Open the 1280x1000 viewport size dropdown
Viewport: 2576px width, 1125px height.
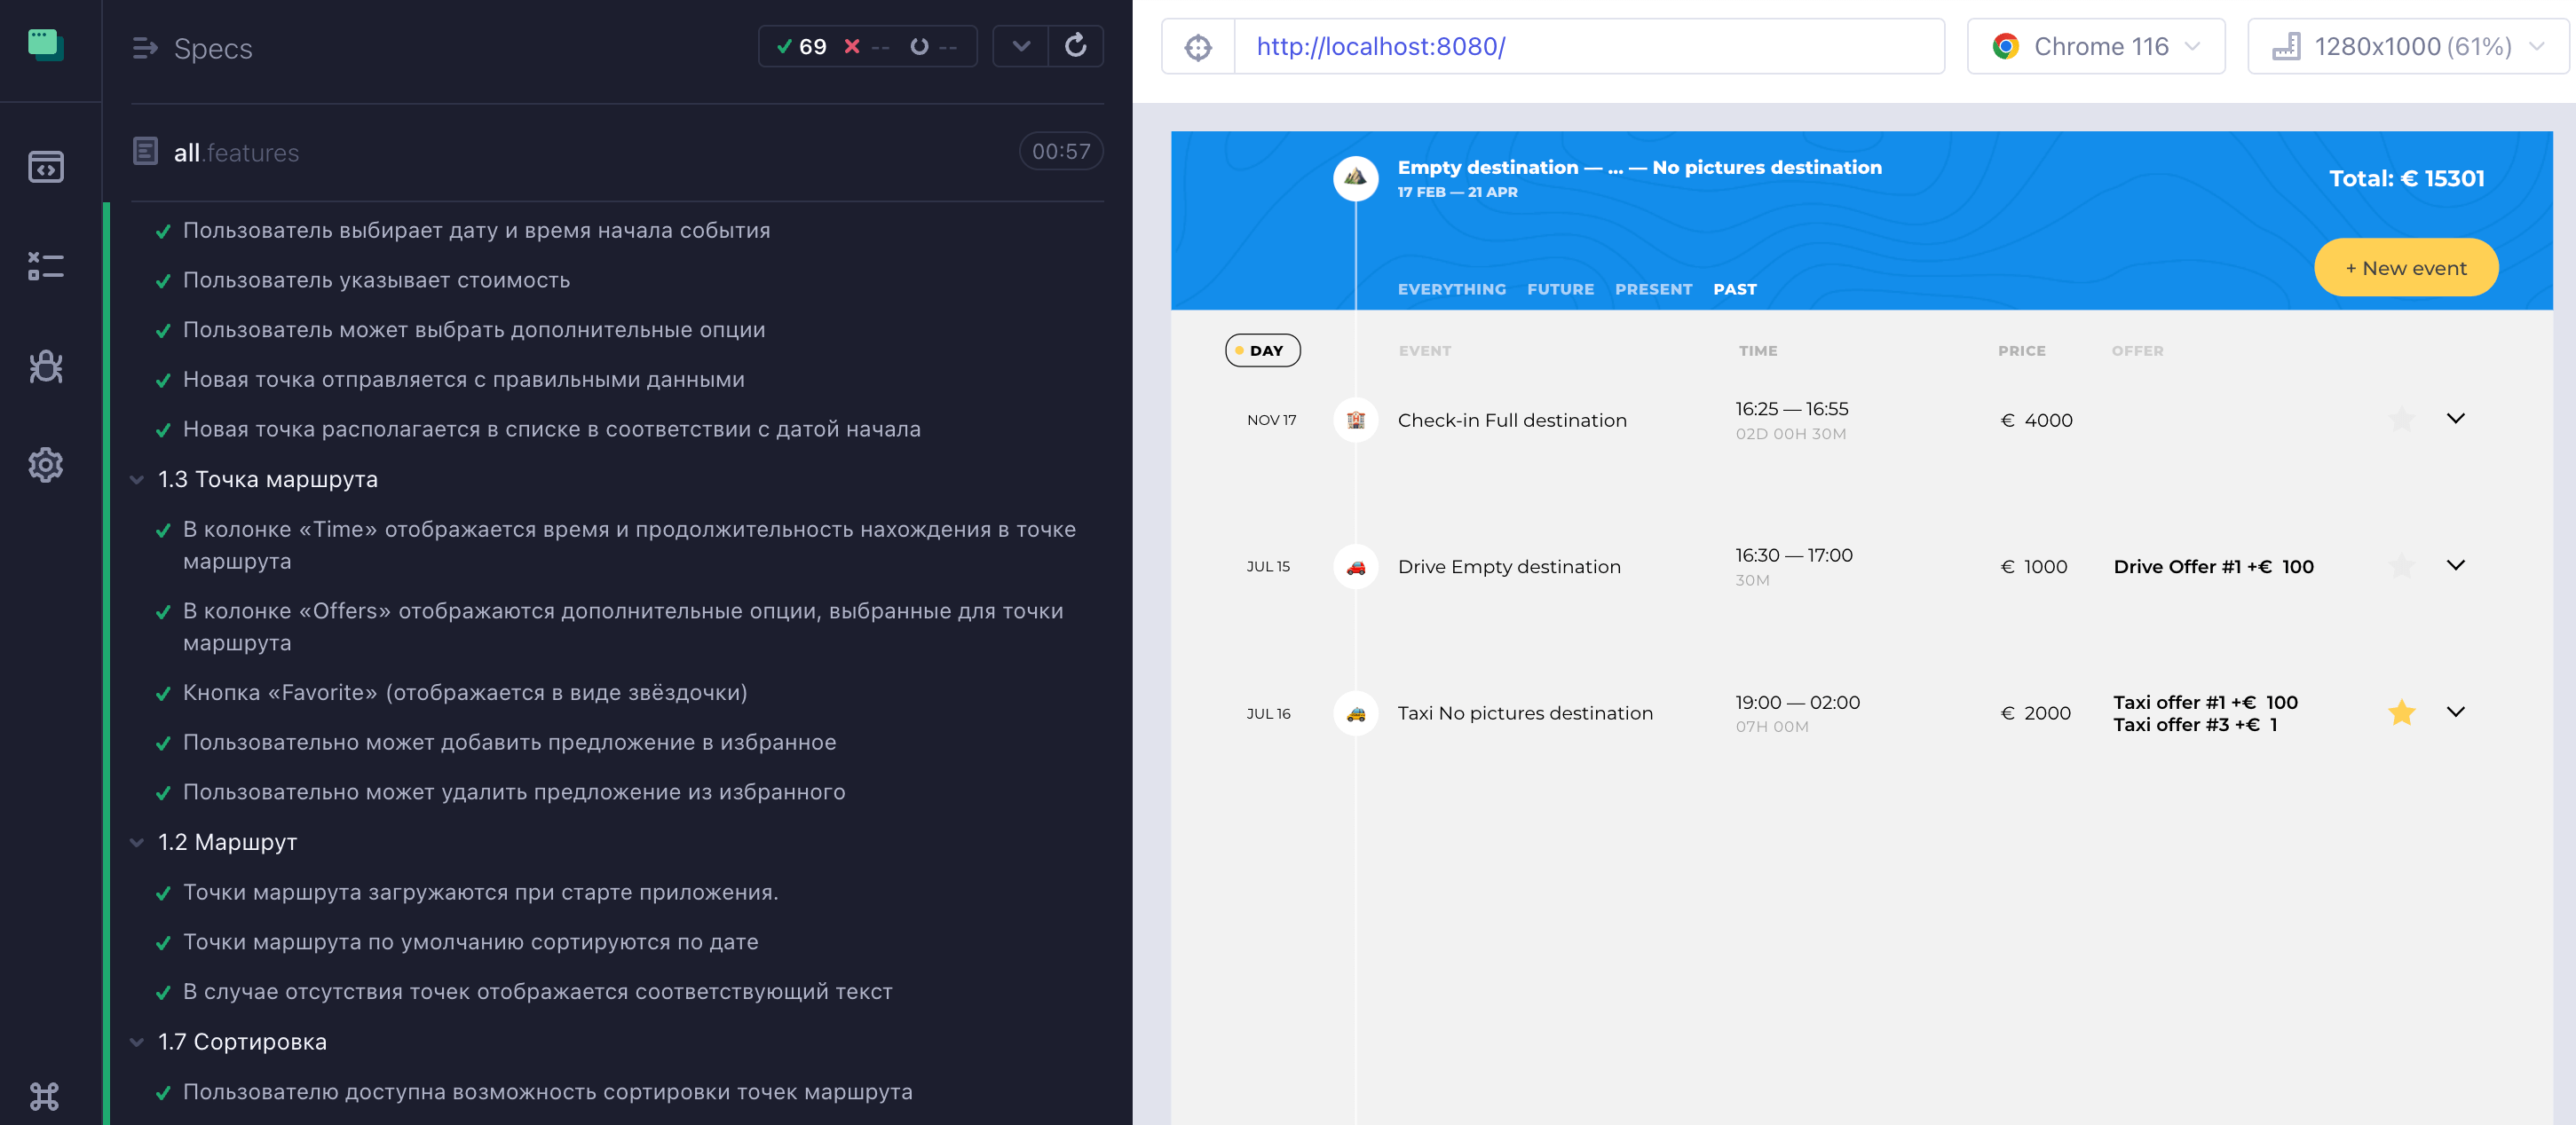[x=2408, y=47]
